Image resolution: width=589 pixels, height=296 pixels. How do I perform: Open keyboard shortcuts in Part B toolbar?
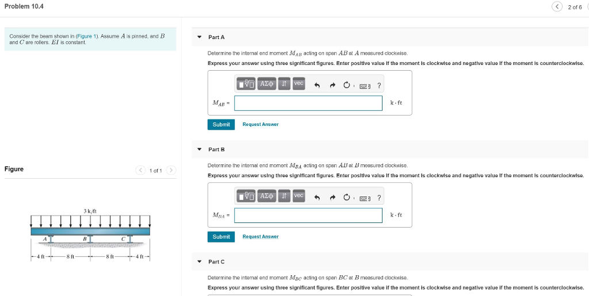[x=365, y=198]
